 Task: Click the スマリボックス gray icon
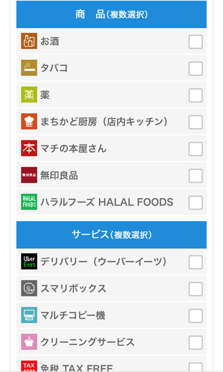pos(29,288)
